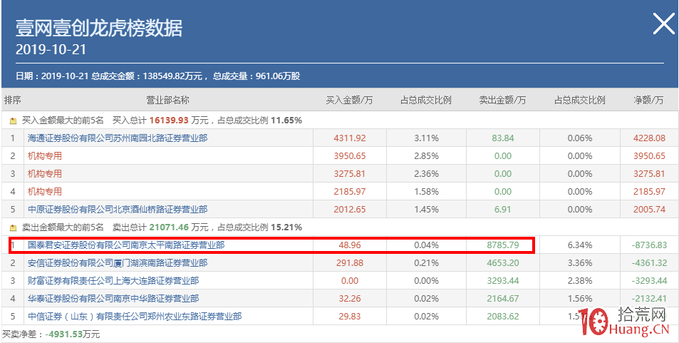Select net amount 4228.08 cell
This screenshot has height=343, width=679.
(x=648, y=138)
